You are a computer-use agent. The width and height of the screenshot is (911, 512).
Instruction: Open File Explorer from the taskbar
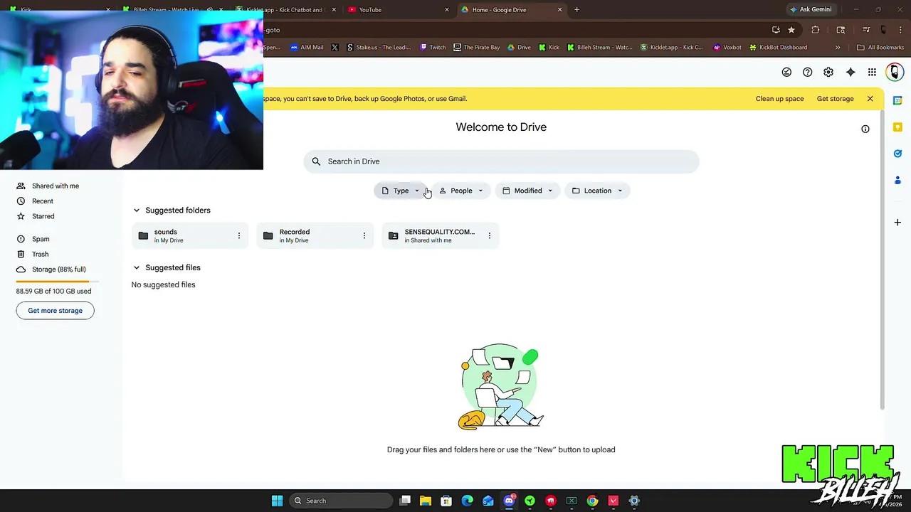pos(426,501)
